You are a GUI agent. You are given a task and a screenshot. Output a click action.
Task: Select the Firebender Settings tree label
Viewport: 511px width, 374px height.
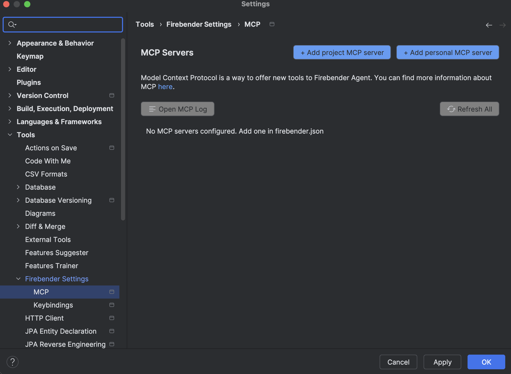click(x=57, y=279)
